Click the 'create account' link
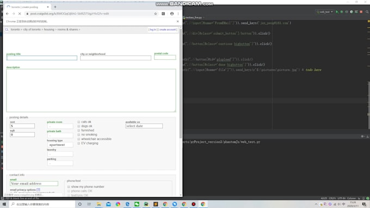Viewport: 370px width, 208px height. coord(168,30)
